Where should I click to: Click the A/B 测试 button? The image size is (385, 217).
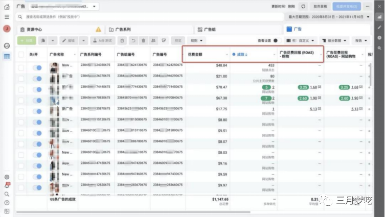[x=103, y=40]
